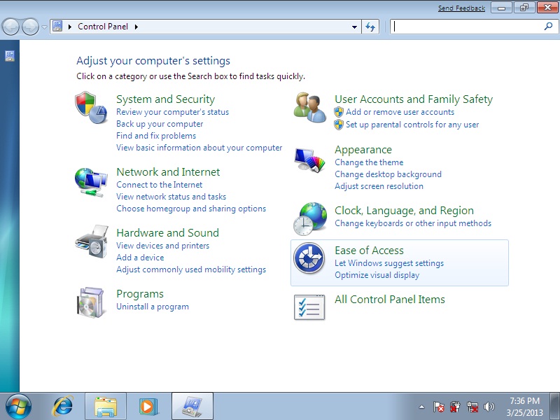The width and height of the screenshot is (560, 420).
Task: Open the All Control Panel Items checklist icon
Action: tap(309, 307)
